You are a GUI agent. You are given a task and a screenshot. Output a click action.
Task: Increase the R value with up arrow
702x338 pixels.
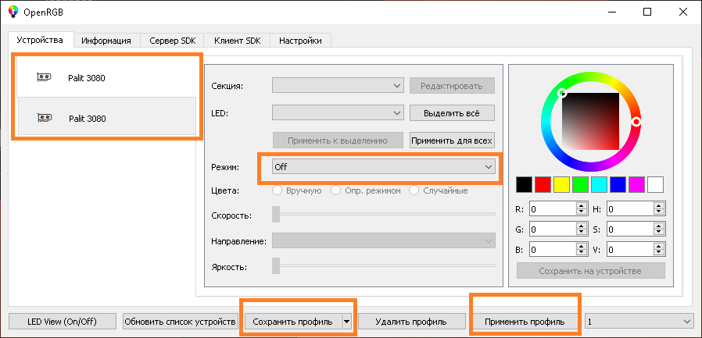point(582,205)
